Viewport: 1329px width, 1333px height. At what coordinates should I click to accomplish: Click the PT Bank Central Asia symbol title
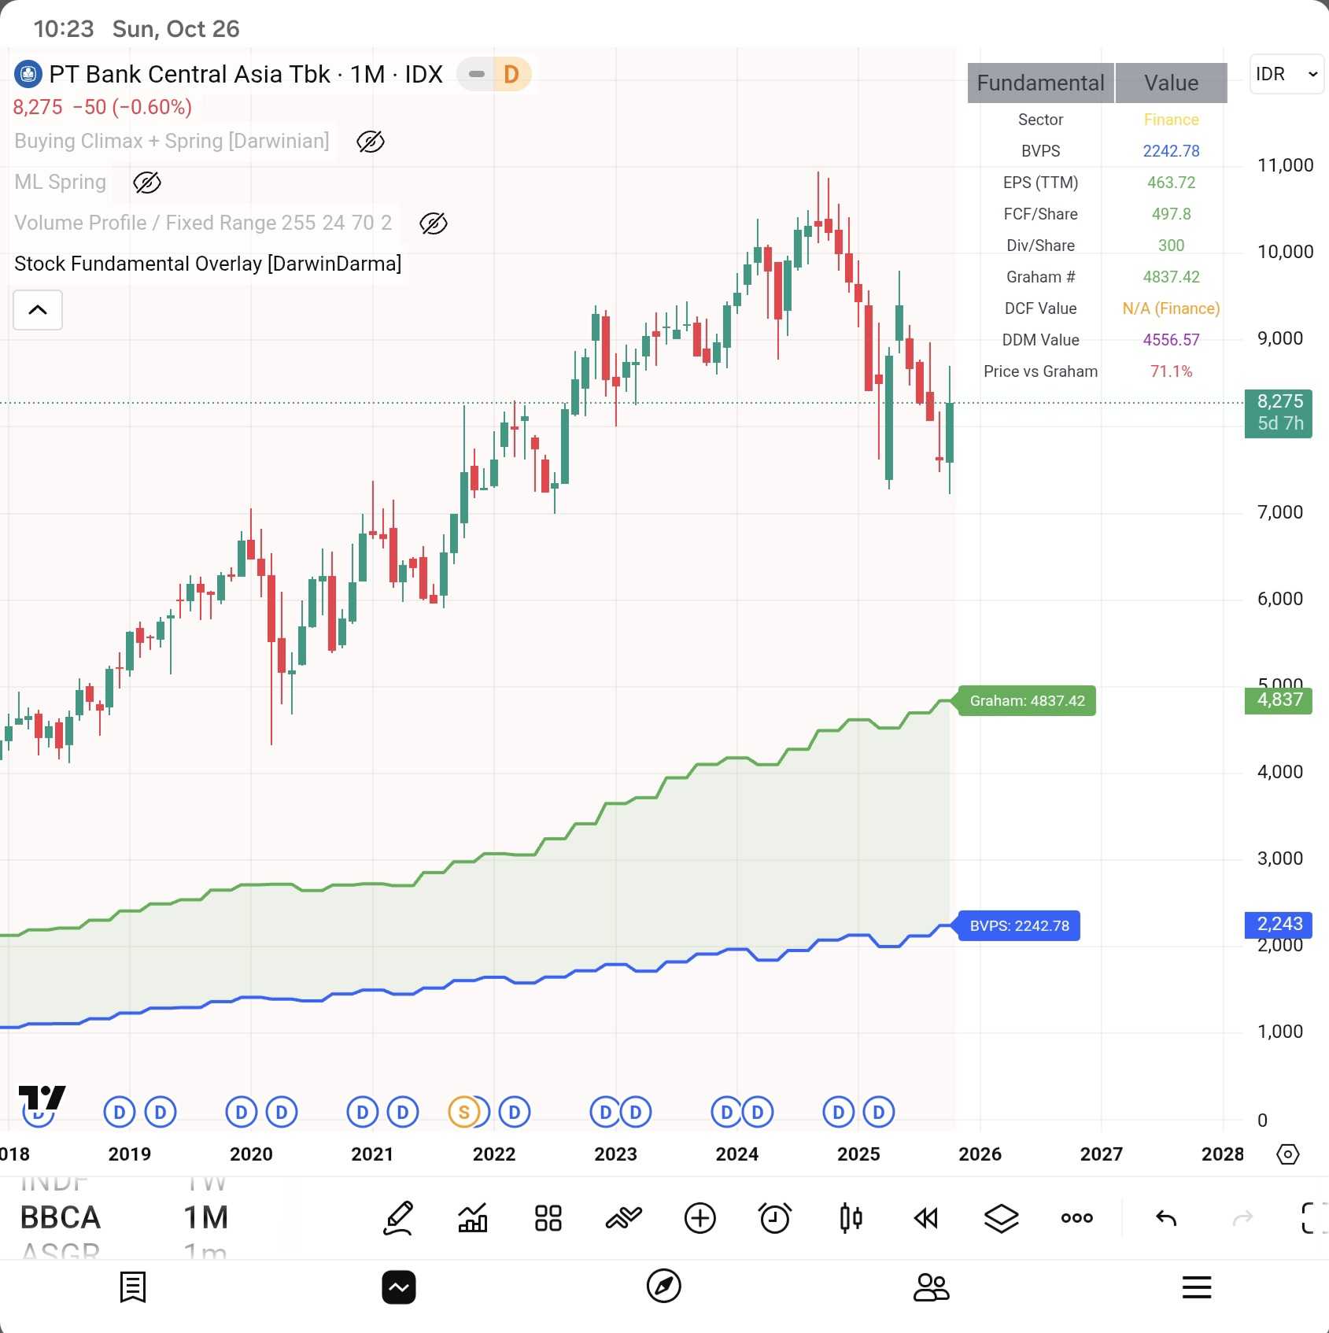(189, 74)
